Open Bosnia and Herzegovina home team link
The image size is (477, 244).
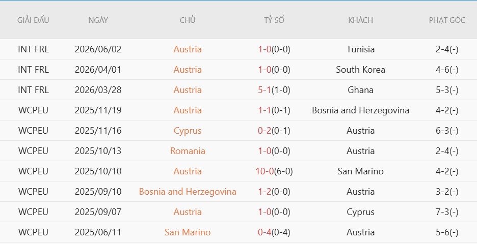[188, 192]
